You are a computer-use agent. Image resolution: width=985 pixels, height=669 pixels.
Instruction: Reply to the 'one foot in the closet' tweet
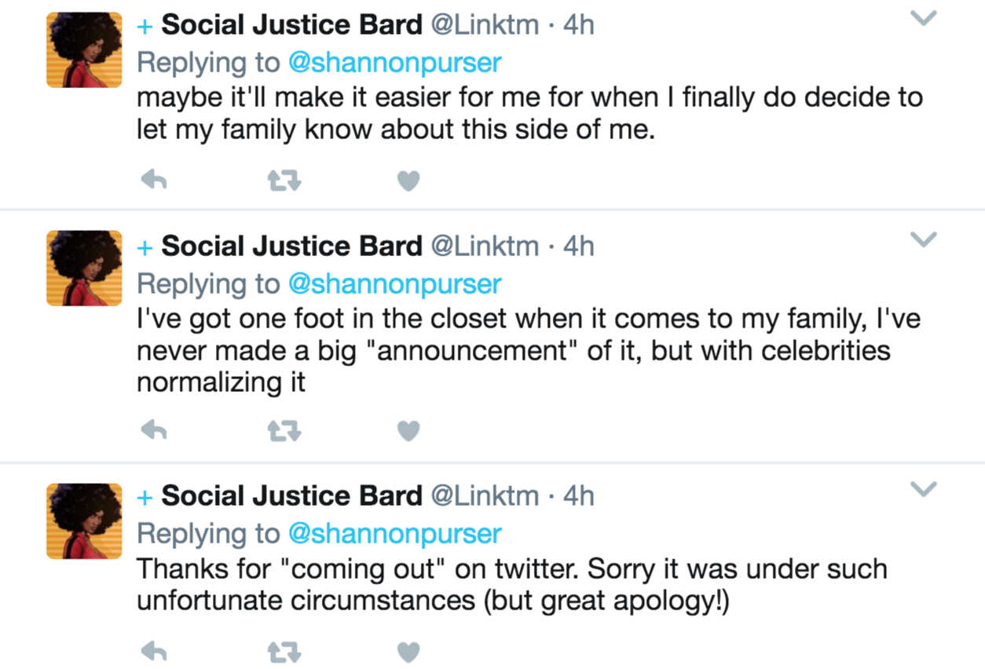154,430
